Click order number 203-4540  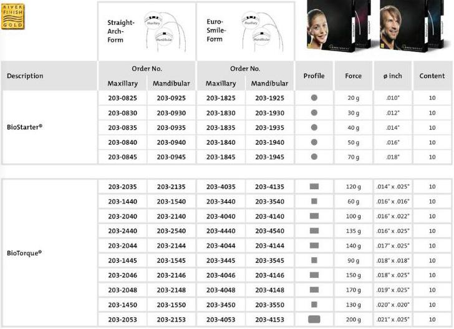click(269, 232)
